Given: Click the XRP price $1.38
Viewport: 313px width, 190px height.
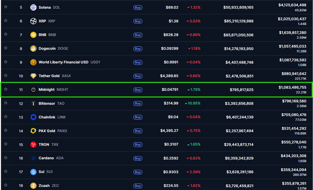Looking at the screenshot, I should pos(173,21).
